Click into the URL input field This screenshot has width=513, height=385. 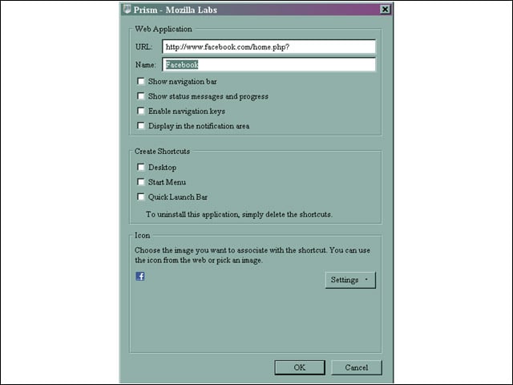coord(269,47)
